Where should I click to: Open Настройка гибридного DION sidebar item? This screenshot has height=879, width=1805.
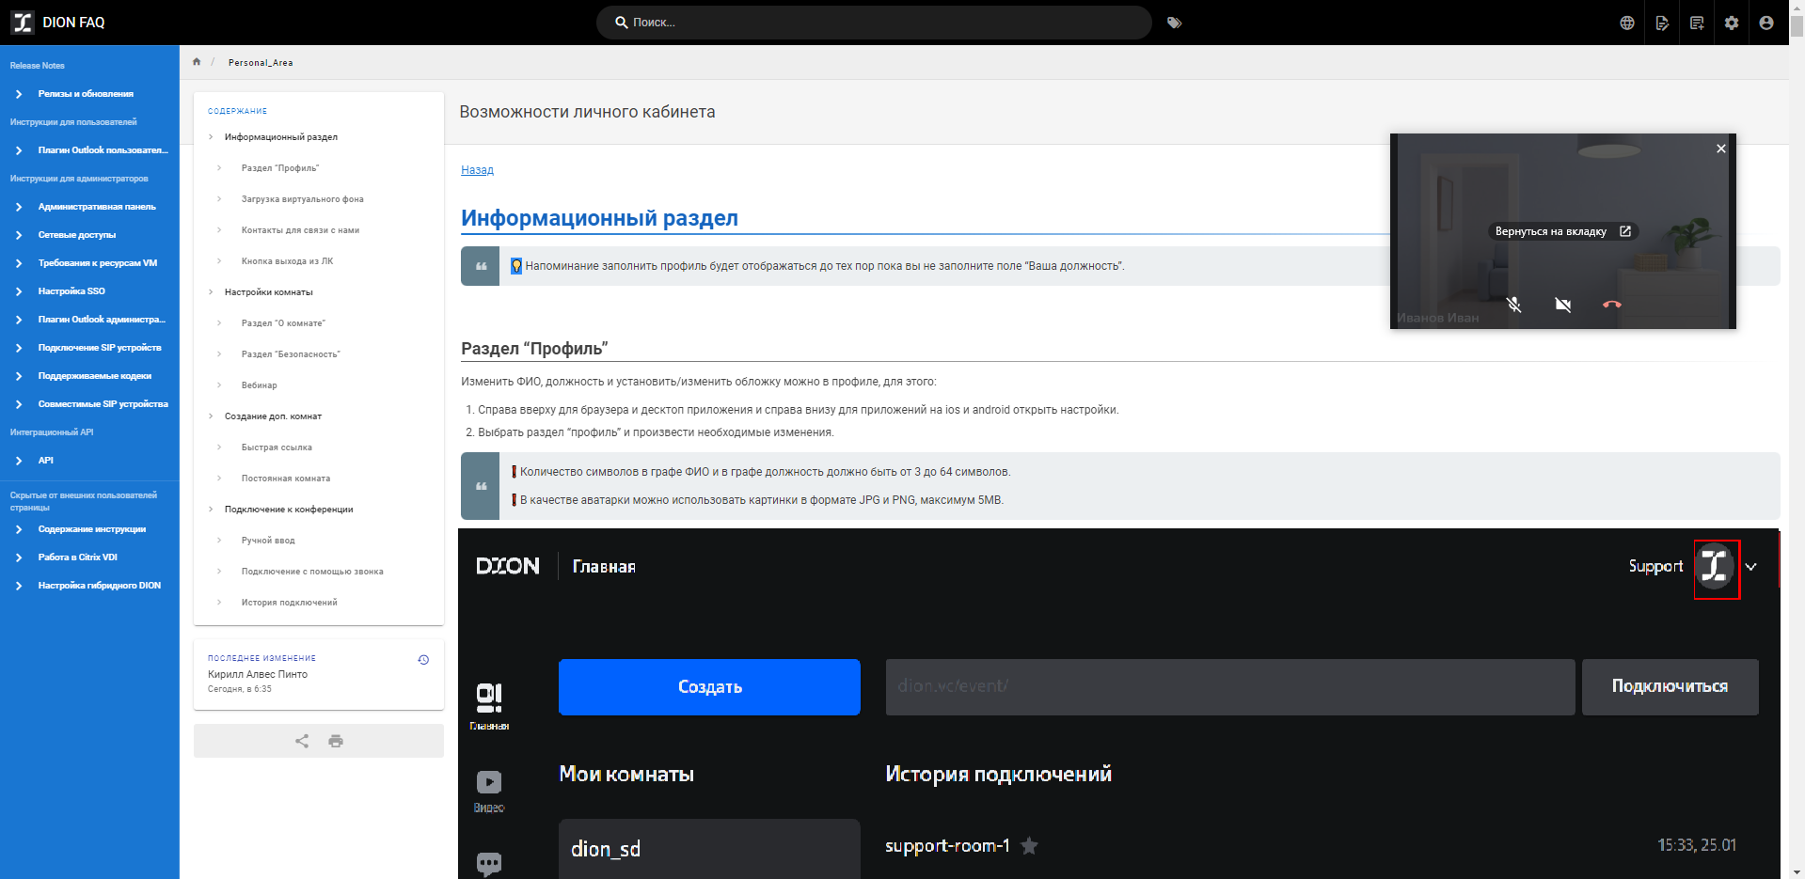[x=89, y=586]
